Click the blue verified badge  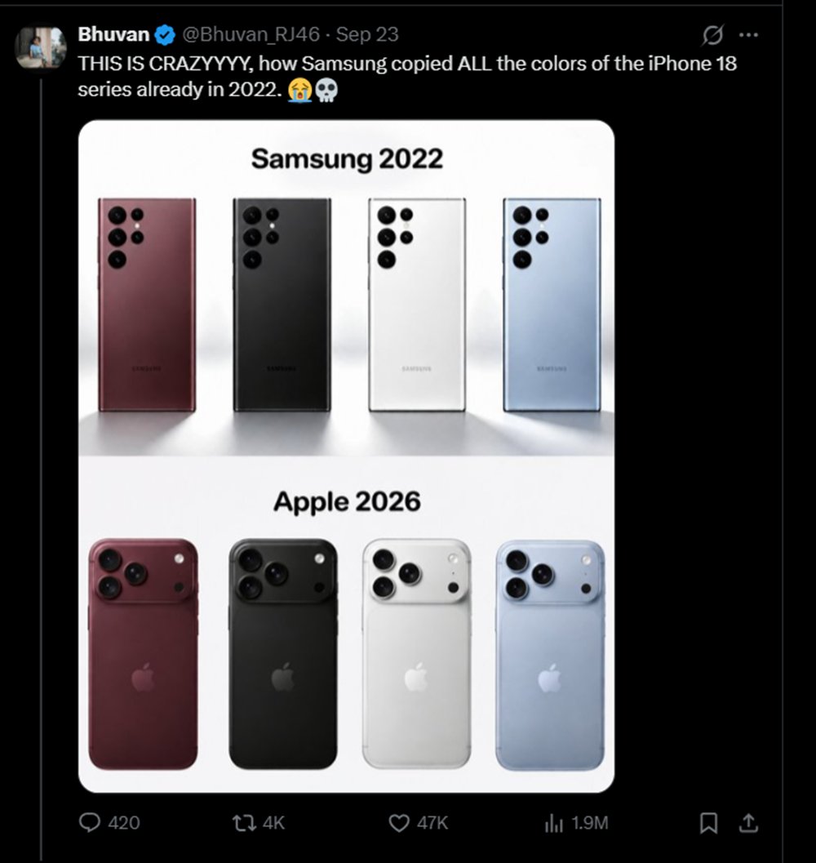coord(165,34)
